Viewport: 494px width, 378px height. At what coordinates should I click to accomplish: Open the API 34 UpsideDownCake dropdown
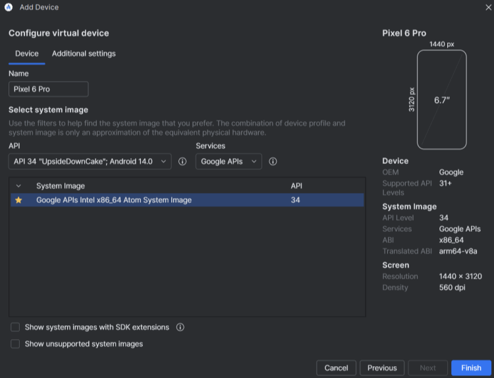[90, 161]
